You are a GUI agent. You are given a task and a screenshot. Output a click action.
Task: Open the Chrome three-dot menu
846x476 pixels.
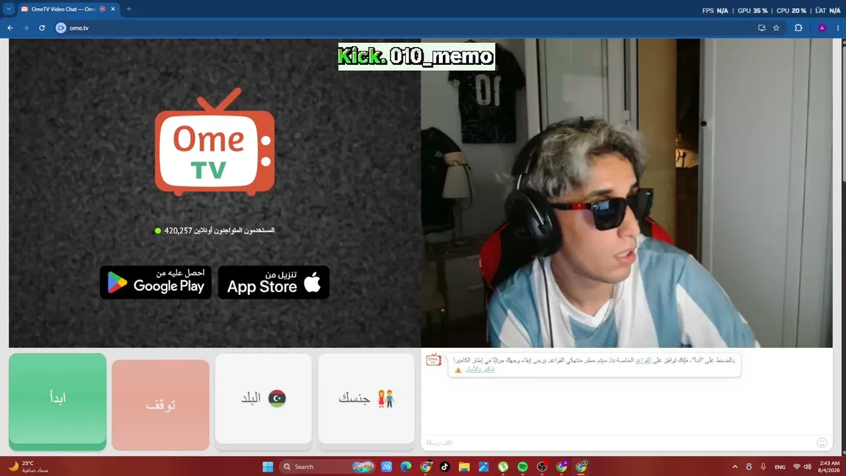click(x=837, y=28)
